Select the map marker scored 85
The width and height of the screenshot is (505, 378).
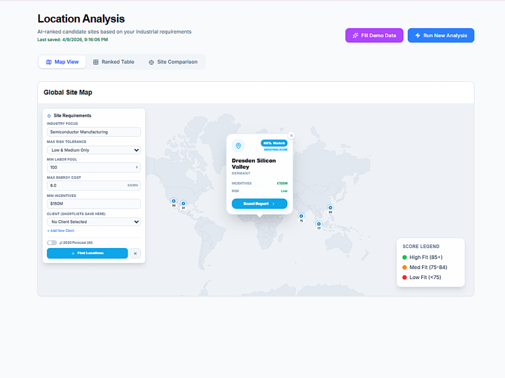pyautogui.click(x=330, y=208)
